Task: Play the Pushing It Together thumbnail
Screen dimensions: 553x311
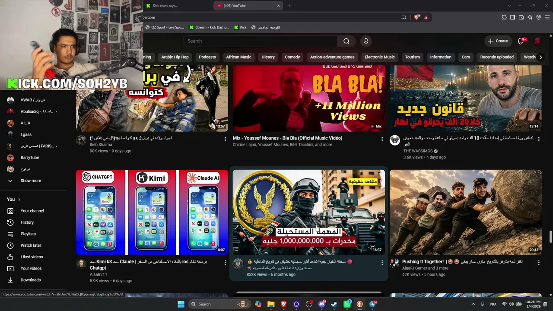Action: tap(466, 213)
